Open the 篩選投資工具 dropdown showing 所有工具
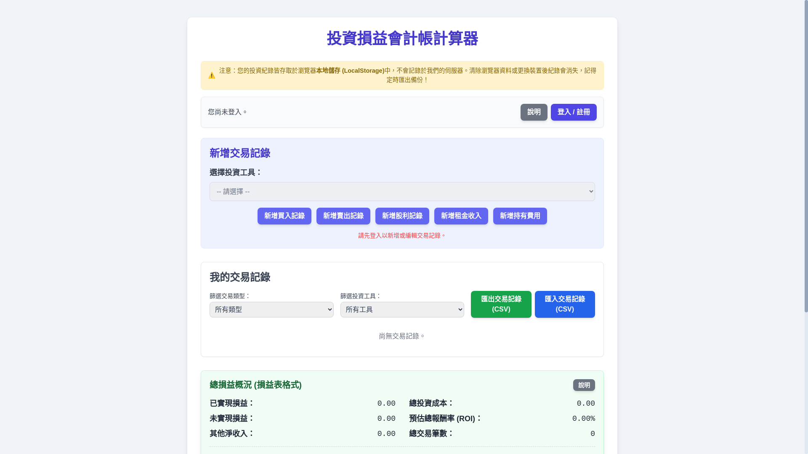Screen dimensions: 808x454 click(x=402, y=310)
